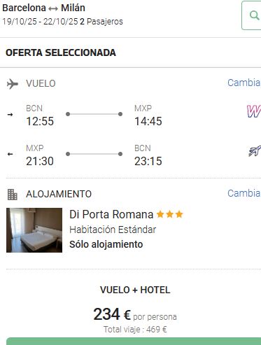Click the travel dates 19/10/25 - 22/10/25

tap(40, 22)
